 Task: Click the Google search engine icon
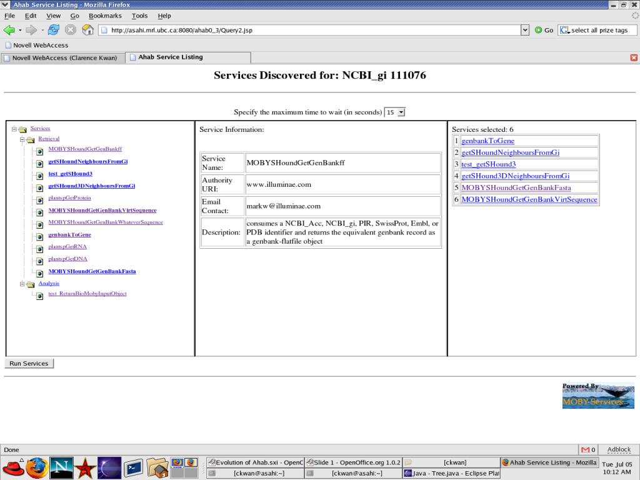click(564, 30)
